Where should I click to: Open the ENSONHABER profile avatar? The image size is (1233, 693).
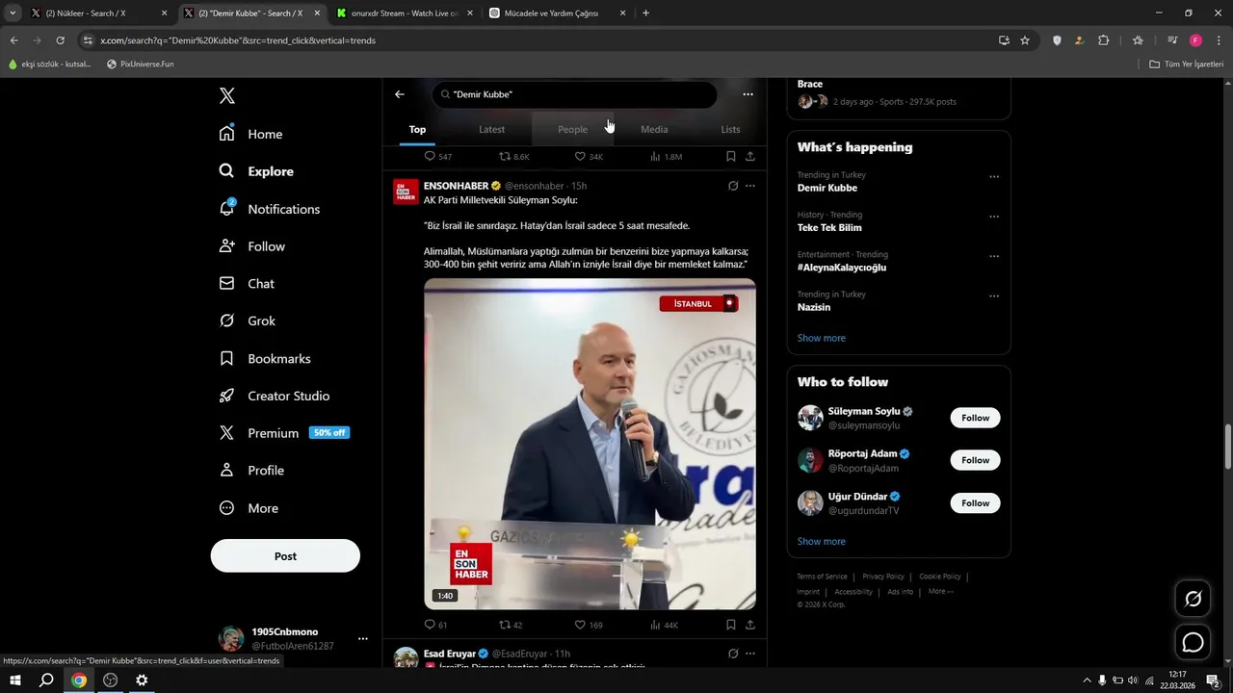406,192
